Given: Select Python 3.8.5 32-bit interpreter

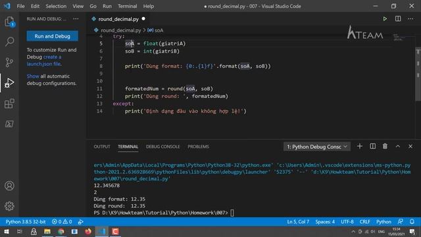Looking at the screenshot, I should (26, 222).
